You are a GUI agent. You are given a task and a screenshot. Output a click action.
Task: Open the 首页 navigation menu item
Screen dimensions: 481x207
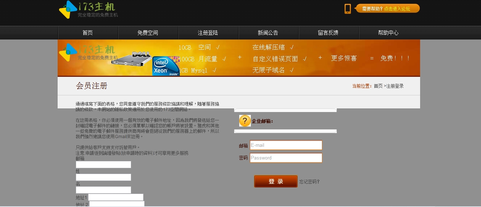[88, 33]
